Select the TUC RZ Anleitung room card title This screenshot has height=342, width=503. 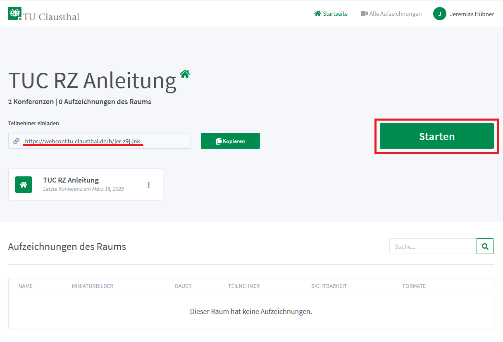(x=71, y=180)
